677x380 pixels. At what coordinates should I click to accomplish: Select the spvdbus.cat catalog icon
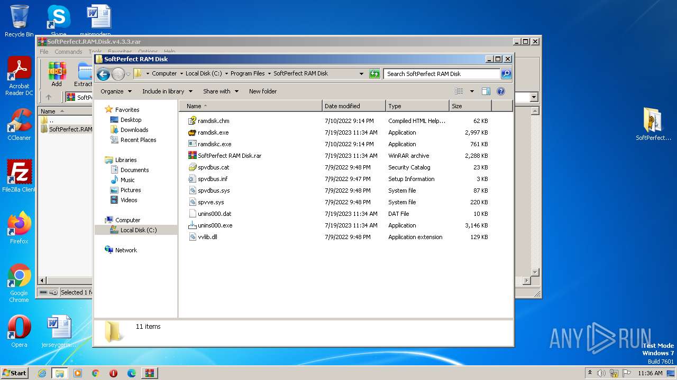[x=193, y=167]
